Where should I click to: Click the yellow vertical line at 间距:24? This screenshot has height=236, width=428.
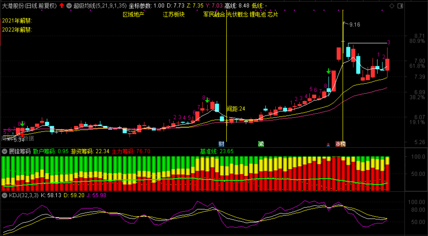coord(226,76)
